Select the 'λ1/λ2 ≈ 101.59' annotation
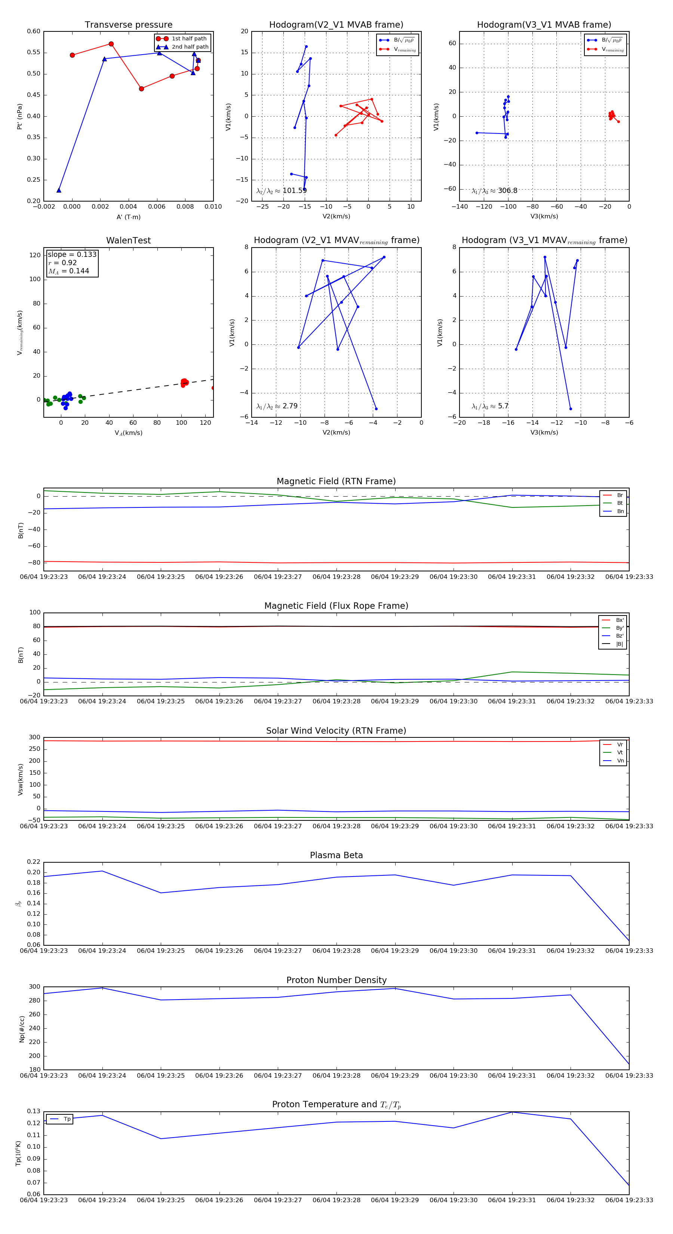The height and width of the screenshot is (1234, 673). (281, 191)
